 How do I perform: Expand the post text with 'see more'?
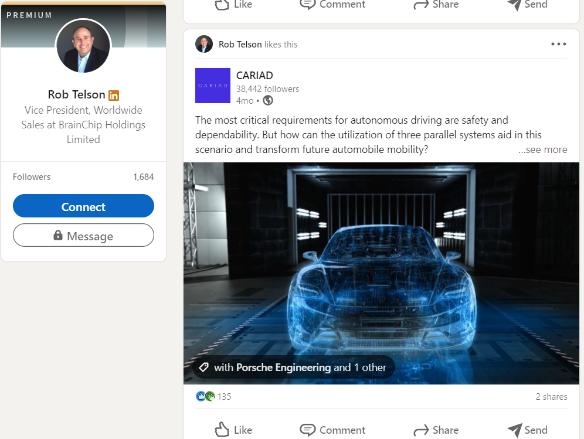[542, 149]
